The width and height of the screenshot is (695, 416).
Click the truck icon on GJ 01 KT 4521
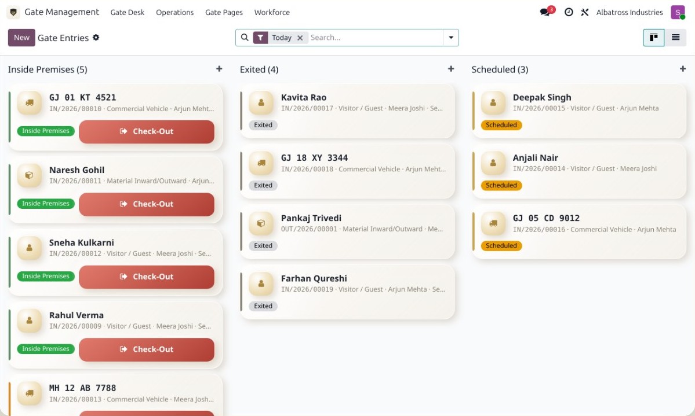[x=29, y=102]
